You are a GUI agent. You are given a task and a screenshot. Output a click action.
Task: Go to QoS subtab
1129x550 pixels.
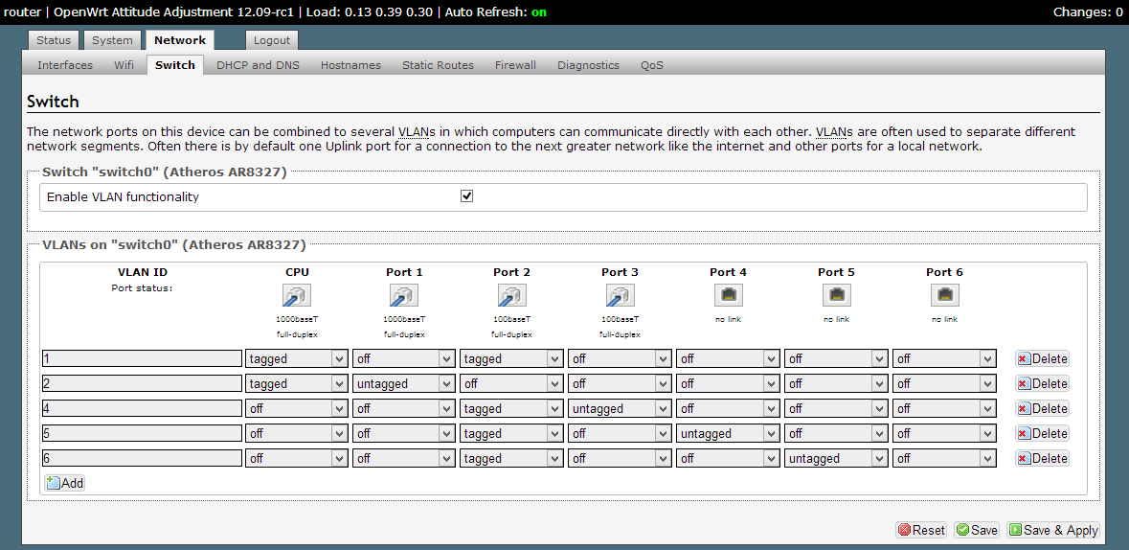652,65
